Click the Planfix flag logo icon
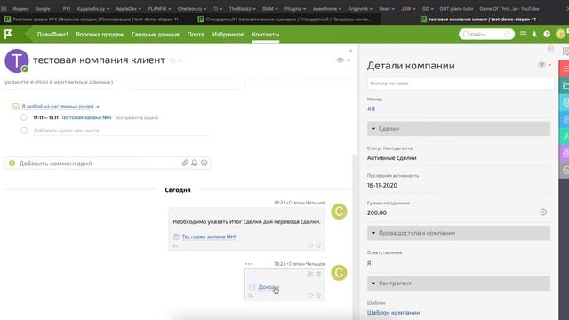Screen dimensions: 569x320 point(8,34)
